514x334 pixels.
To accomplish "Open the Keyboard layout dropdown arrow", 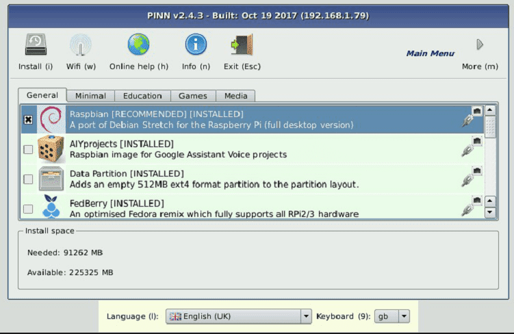I will [404, 316].
